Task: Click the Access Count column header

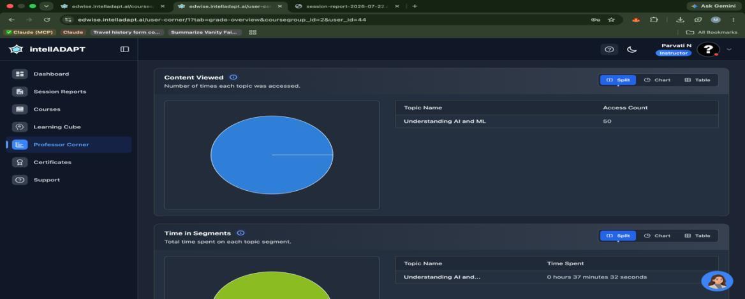Action: click(x=625, y=108)
